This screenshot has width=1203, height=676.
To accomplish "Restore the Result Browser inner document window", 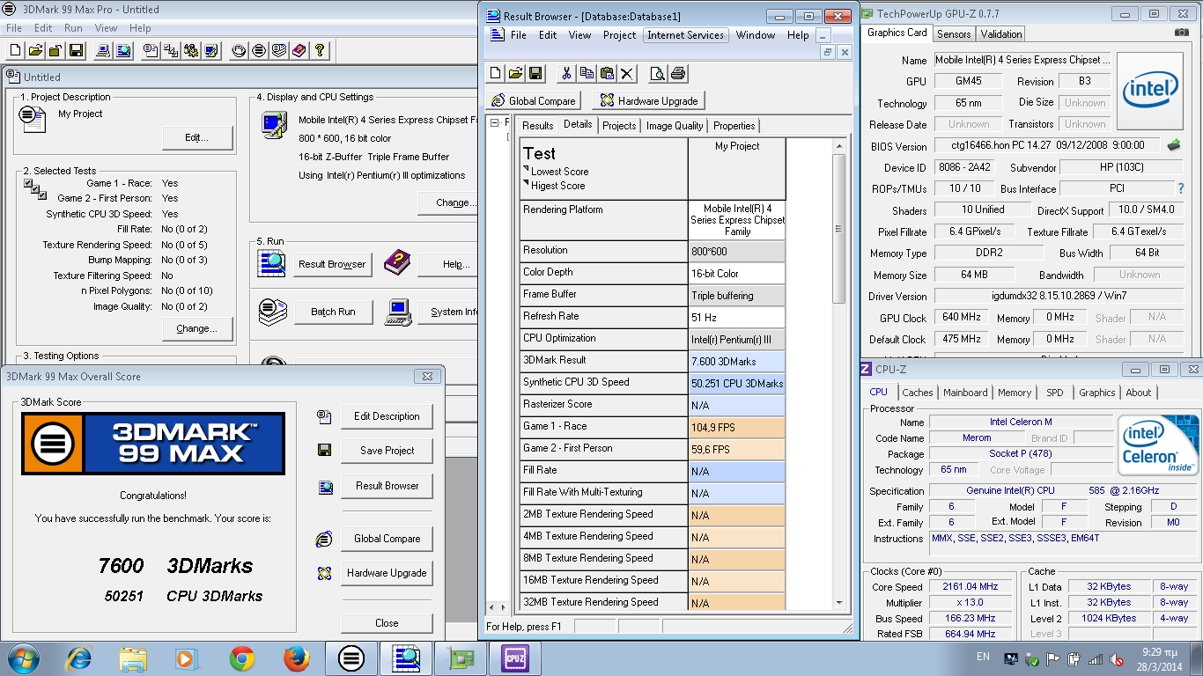I will 827,52.
